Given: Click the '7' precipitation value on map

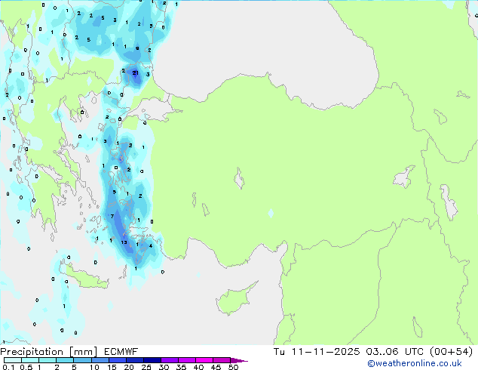Looking at the screenshot, I should tap(112, 216).
